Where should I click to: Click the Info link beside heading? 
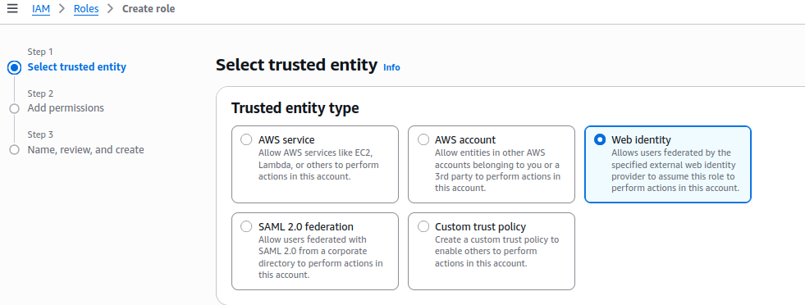391,67
